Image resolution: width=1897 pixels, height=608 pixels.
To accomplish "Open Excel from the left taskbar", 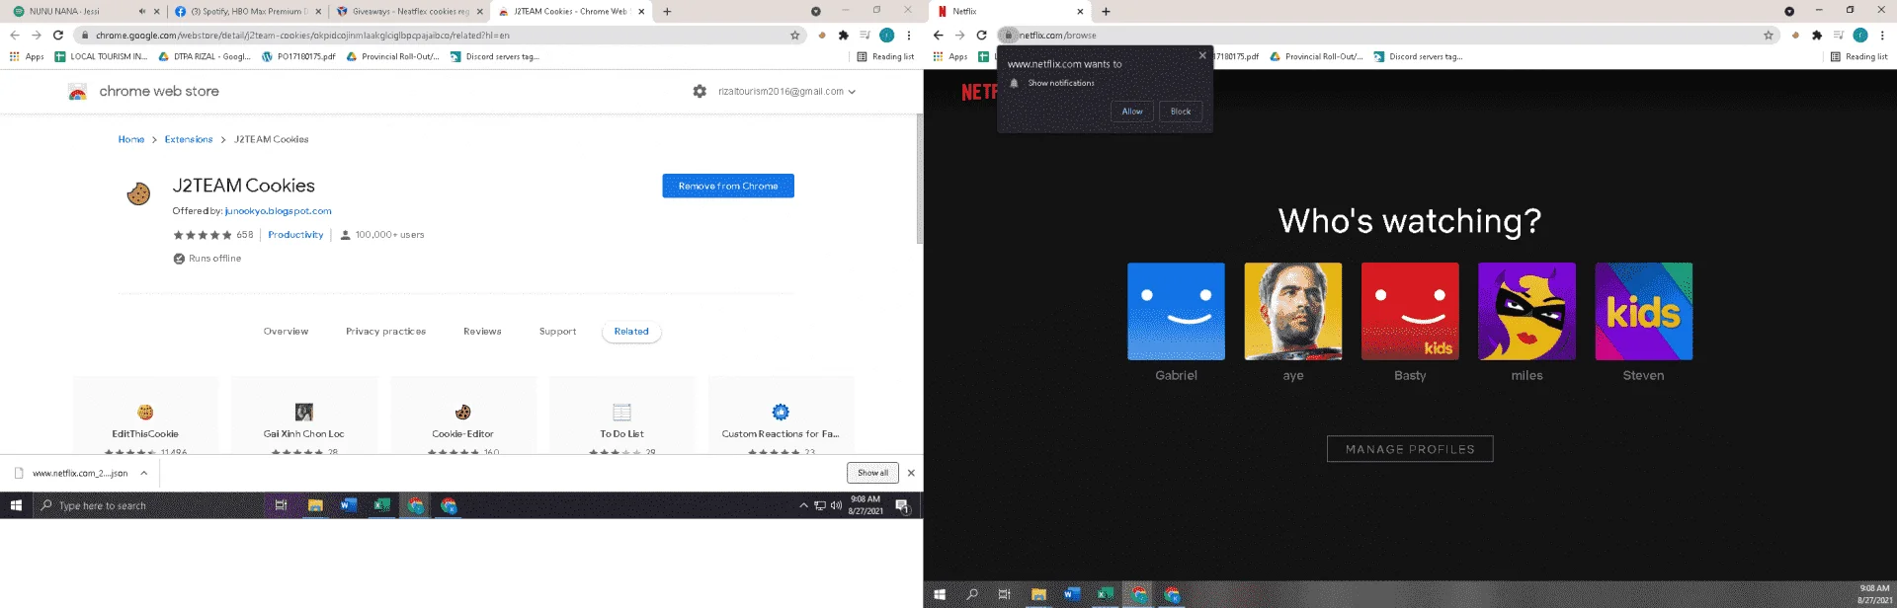I will pos(381,505).
